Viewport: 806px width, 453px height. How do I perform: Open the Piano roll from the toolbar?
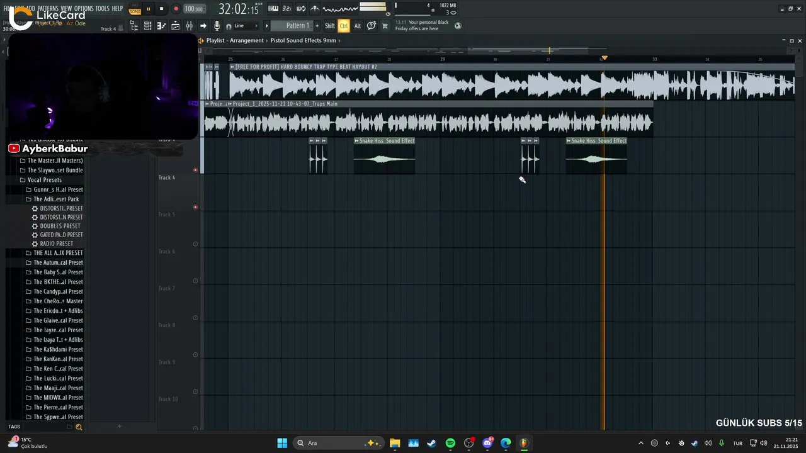point(161,26)
